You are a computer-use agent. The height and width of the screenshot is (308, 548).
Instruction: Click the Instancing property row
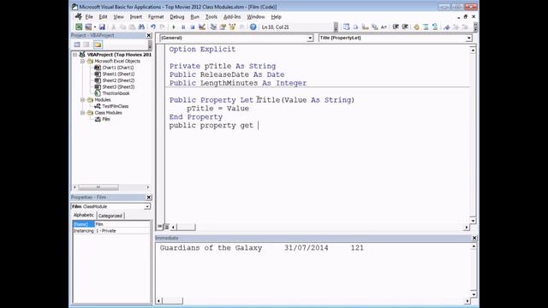[x=111, y=231]
